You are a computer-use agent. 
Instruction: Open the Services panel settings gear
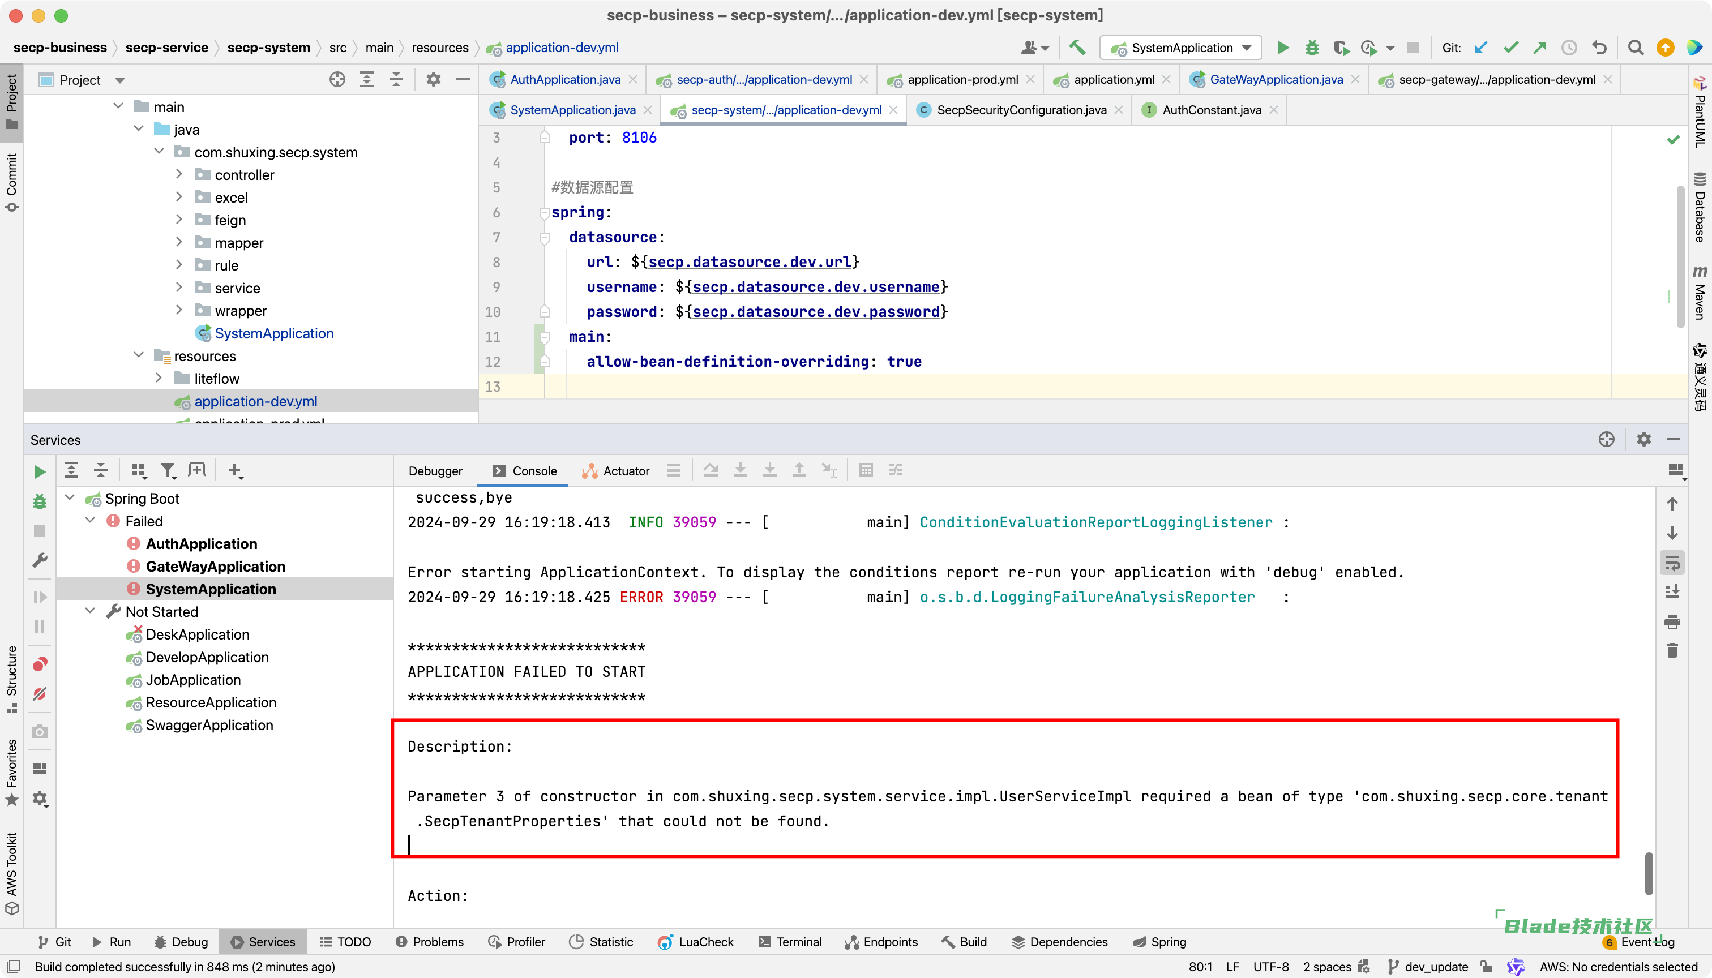1643,439
